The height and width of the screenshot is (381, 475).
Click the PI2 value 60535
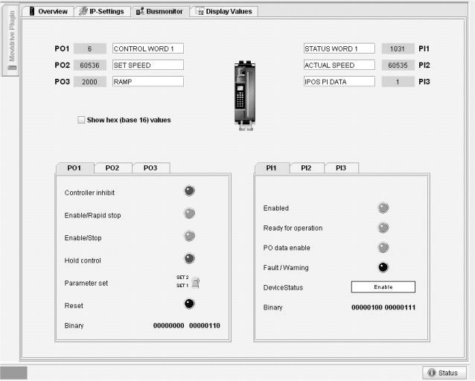tap(398, 65)
